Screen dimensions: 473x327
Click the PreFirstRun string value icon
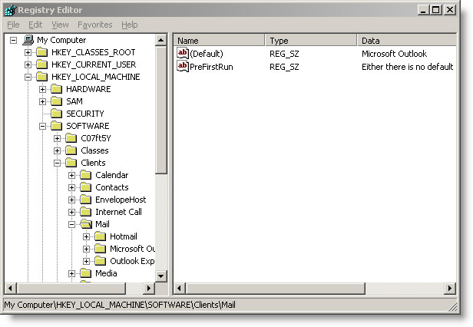click(x=183, y=66)
